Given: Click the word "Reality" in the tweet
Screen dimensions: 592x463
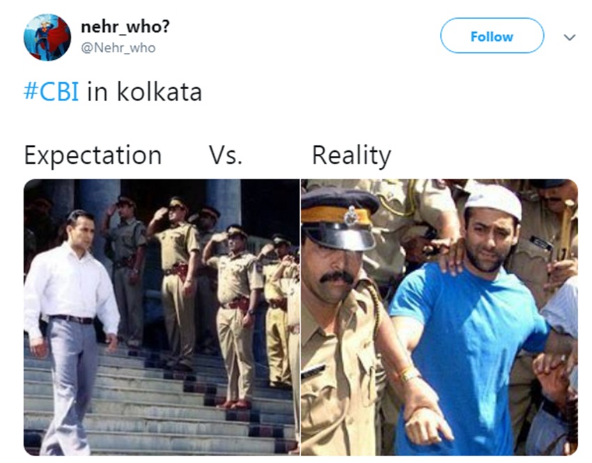Looking at the screenshot, I should (x=352, y=155).
